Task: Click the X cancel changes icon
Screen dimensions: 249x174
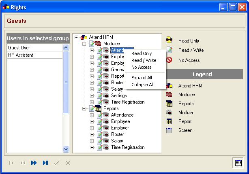Action: tap(68, 163)
